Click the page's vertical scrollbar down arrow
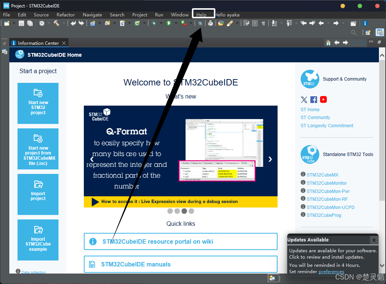Screen dimensions: 386x284 tap(382, 265)
